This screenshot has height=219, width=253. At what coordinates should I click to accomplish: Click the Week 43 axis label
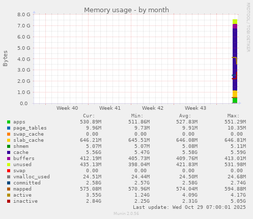click(x=195, y=108)
